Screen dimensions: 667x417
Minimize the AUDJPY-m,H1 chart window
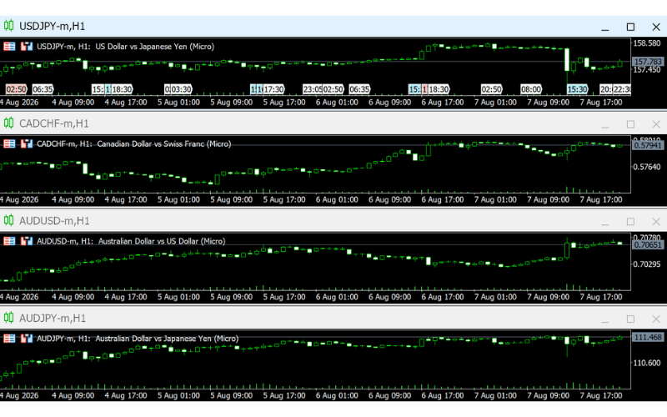[605, 319]
